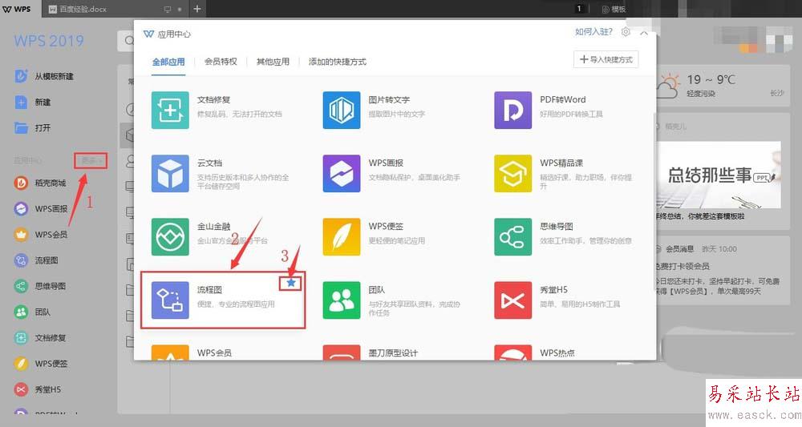The width and height of the screenshot is (802, 427).
Task: Open the 总结那些事 template thumbnail
Action: (x=718, y=175)
